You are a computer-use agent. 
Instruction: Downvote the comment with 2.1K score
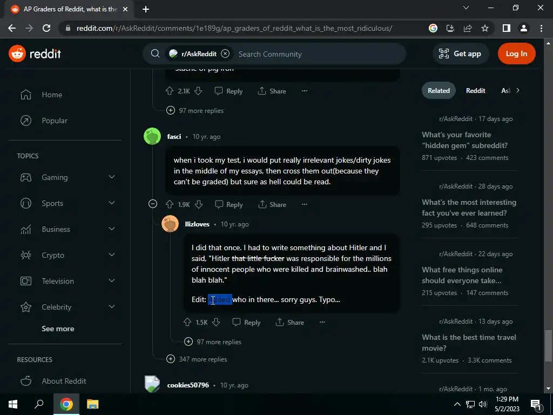pos(198,91)
